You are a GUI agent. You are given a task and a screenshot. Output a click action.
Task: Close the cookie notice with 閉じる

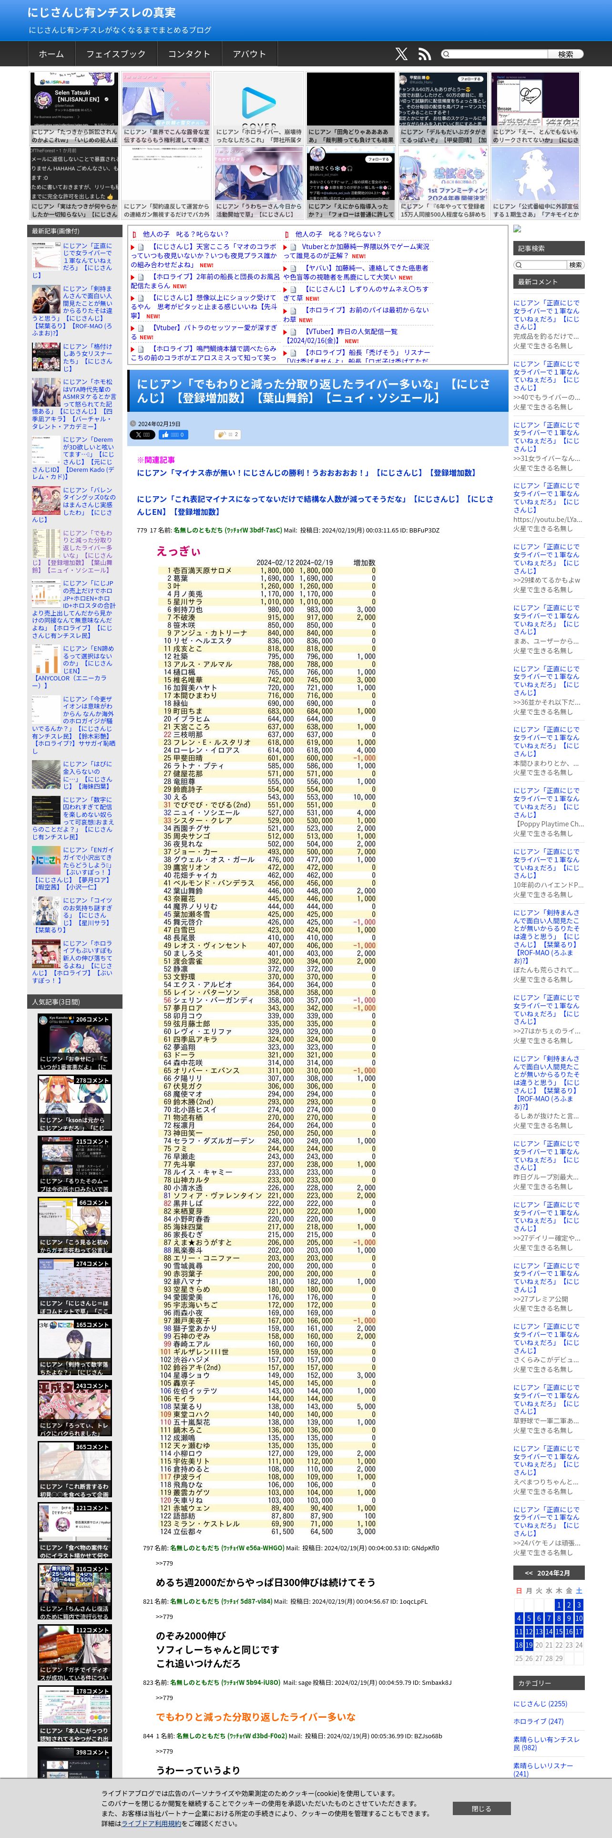(481, 1808)
